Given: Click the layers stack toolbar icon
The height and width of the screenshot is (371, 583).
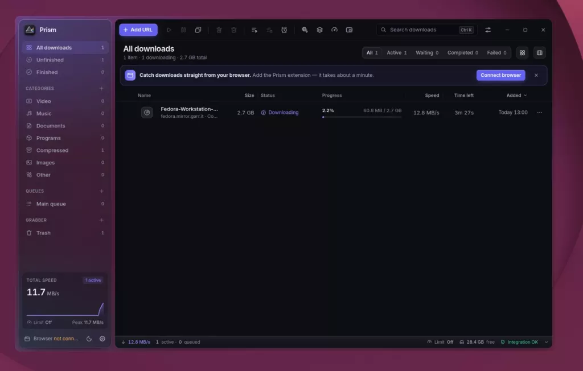Looking at the screenshot, I should coord(320,30).
